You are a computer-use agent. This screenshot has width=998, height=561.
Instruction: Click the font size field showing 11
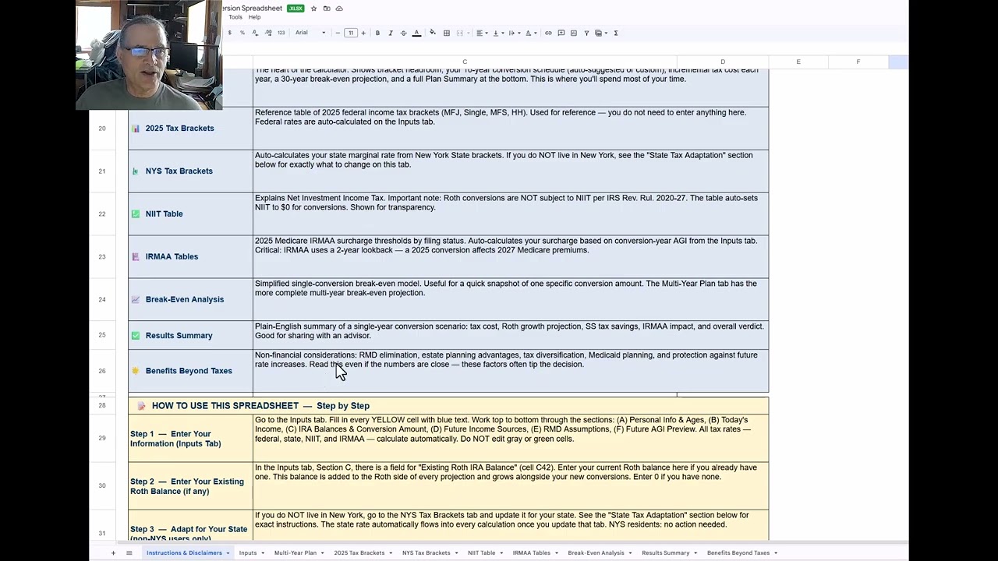351,33
